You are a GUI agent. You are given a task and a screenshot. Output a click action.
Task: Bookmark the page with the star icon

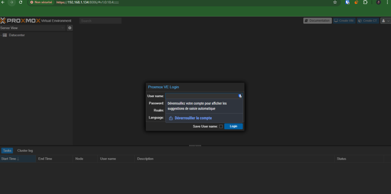tap(335, 2)
